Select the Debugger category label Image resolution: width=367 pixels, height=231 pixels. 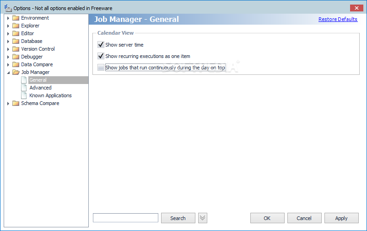(32, 57)
